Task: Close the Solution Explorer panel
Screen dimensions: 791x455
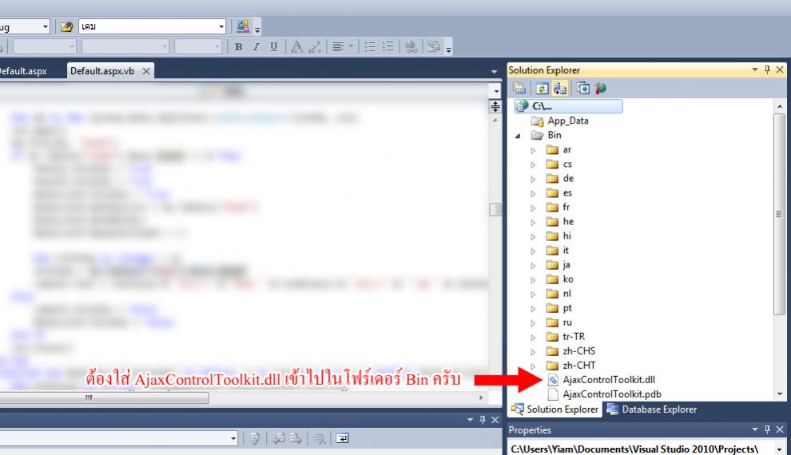Action: click(780, 69)
